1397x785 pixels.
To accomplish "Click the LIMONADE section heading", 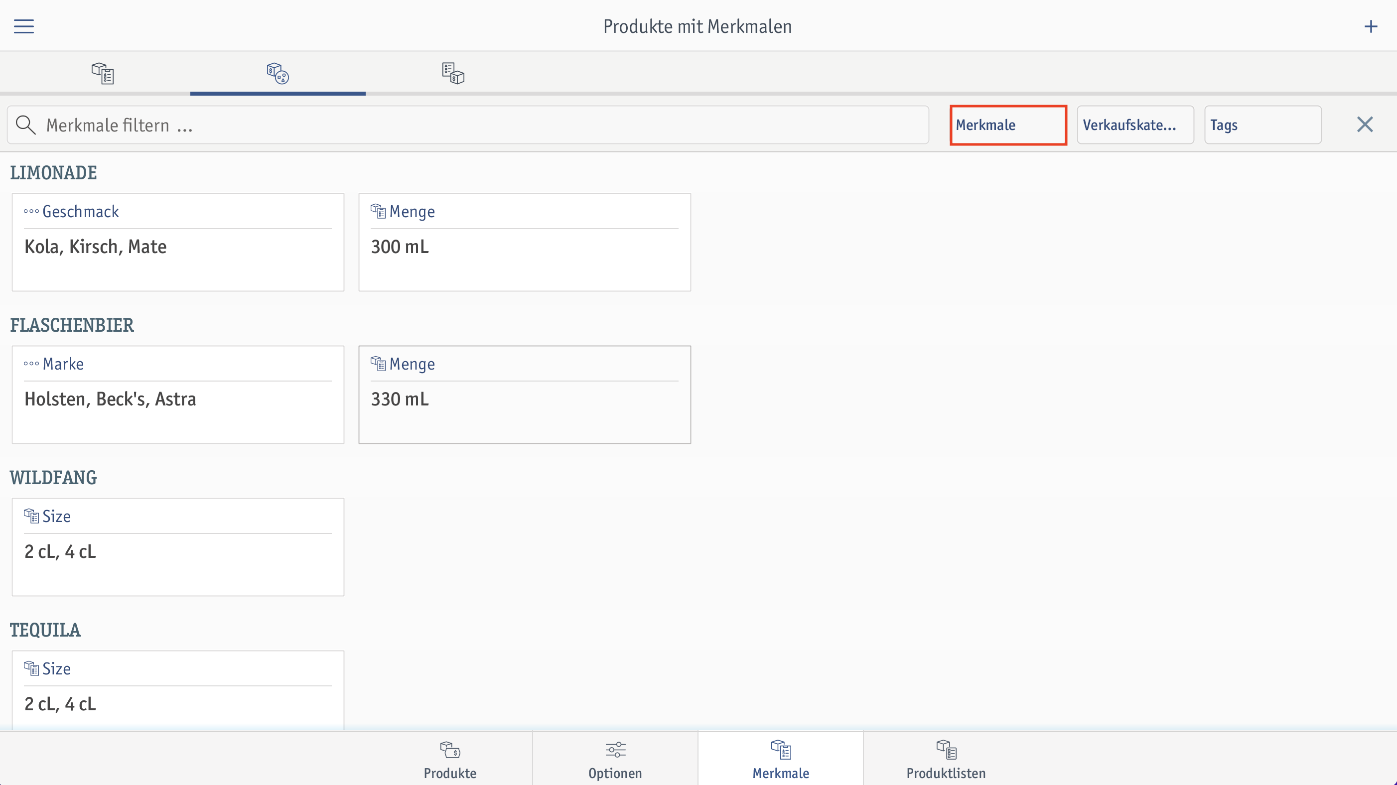I will coord(53,173).
